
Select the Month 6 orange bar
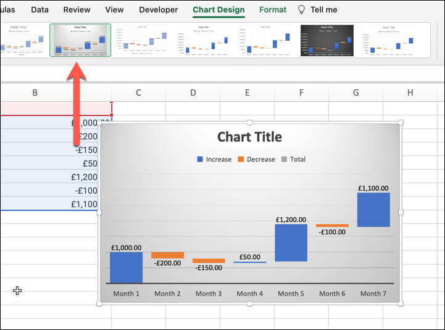click(332, 226)
